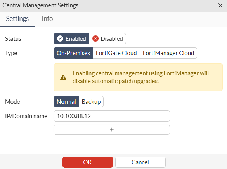Set Status to Disabled
Viewport: 227px width, 169px height.
pyautogui.click(x=107, y=39)
